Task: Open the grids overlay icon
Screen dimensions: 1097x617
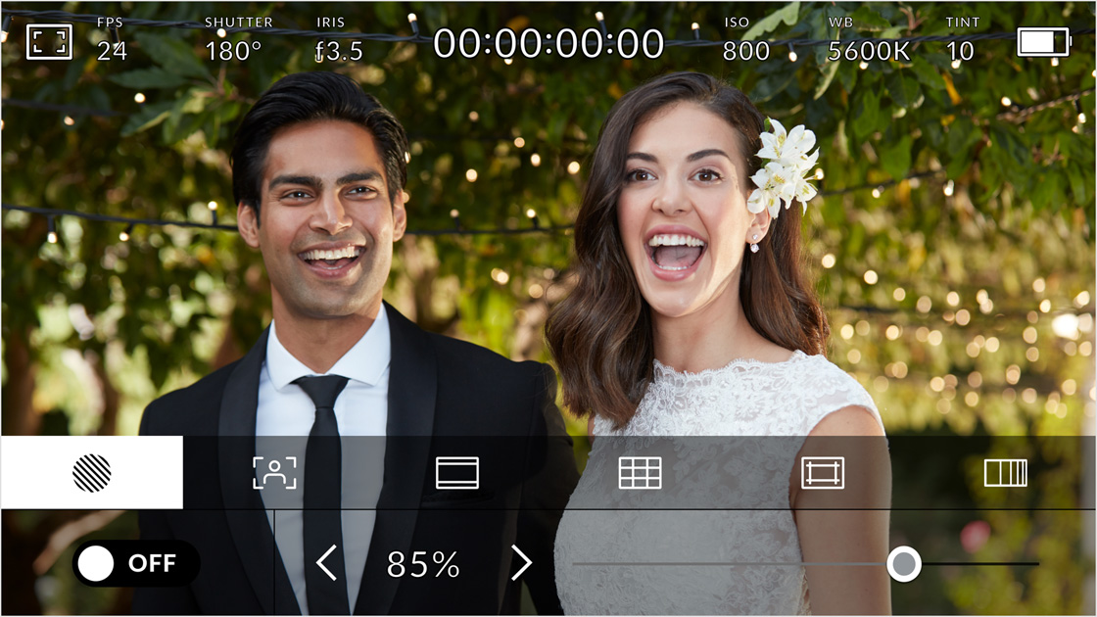Action: click(x=640, y=473)
